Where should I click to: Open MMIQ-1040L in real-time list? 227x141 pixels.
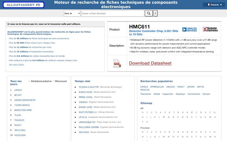click(86, 97)
